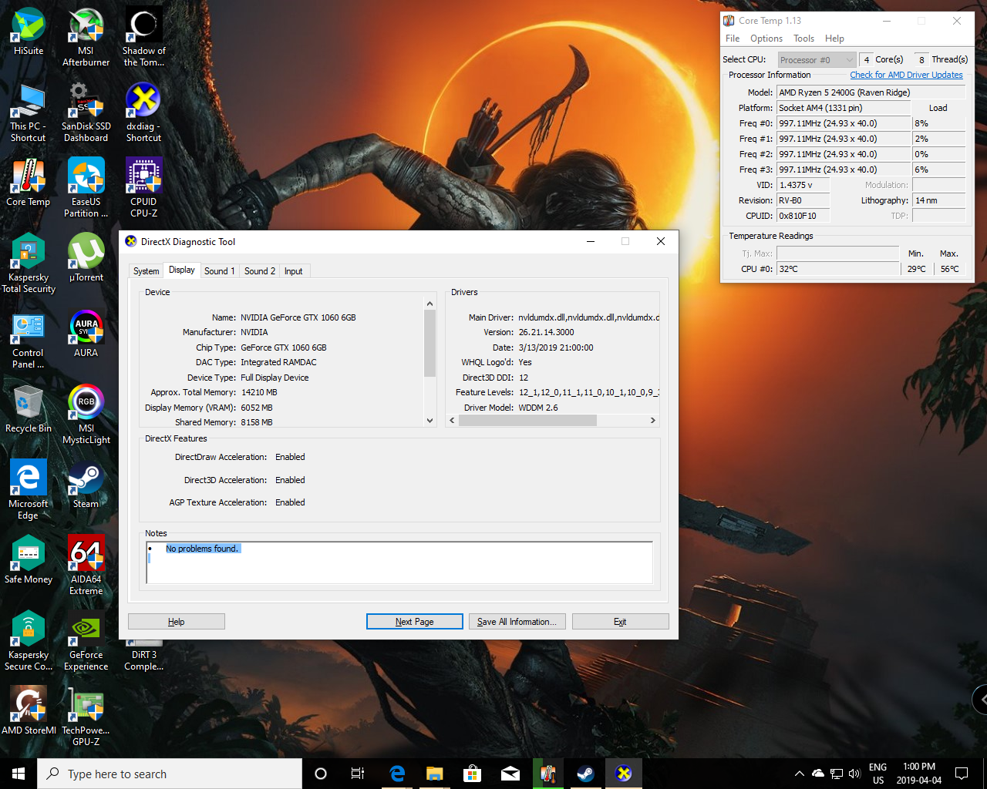Open This PC shortcut icon
987x789 pixels.
[29, 112]
